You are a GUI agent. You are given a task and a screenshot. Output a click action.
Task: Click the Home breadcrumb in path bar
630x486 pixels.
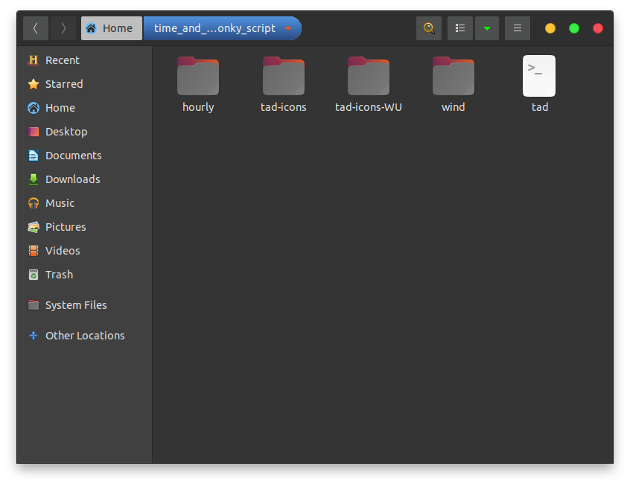112,28
